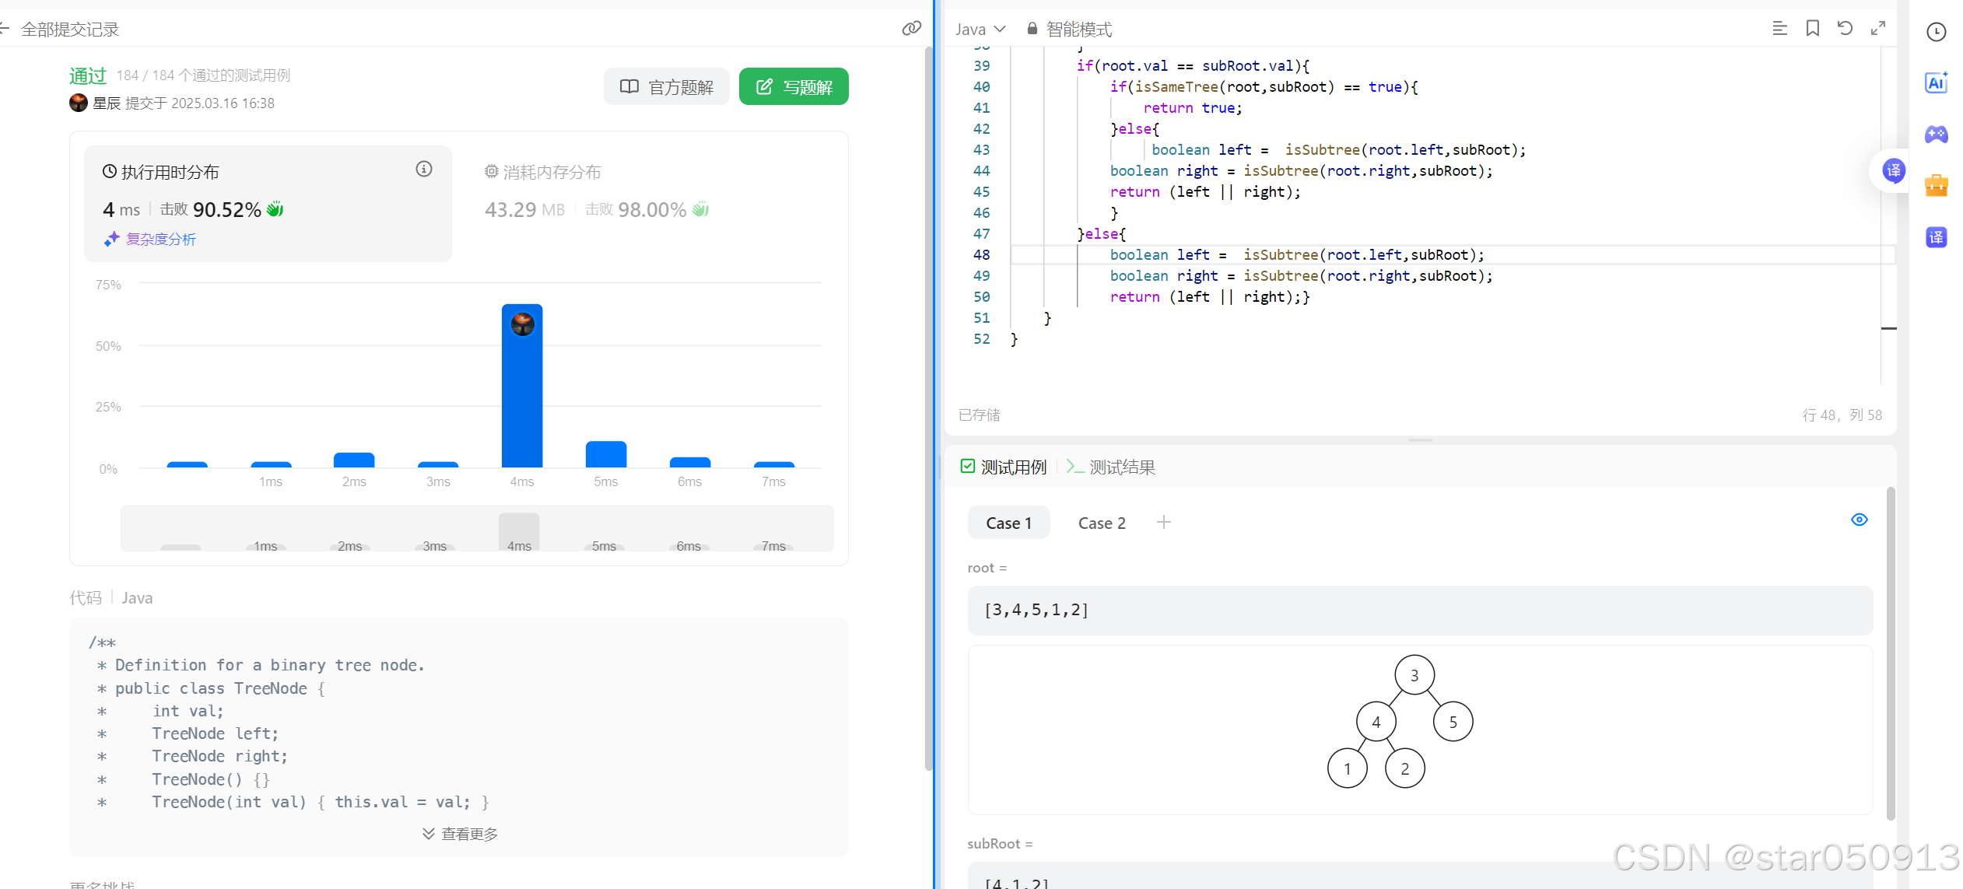This screenshot has width=1963, height=889.
Task: Switch to the 测试结果 tab
Action: [x=1111, y=467]
